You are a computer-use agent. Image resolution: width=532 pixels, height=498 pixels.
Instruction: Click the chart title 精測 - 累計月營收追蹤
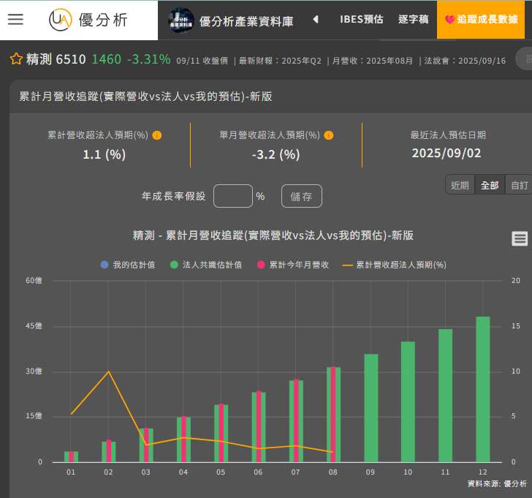point(273,235)
